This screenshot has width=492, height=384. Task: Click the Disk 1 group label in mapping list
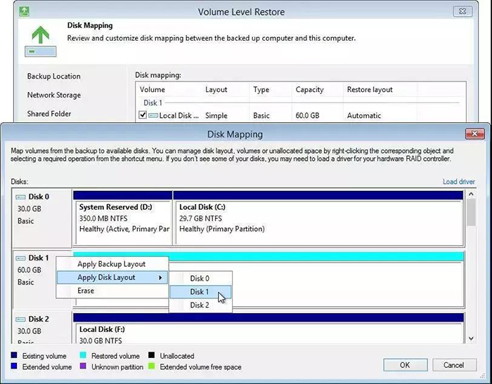153,102
